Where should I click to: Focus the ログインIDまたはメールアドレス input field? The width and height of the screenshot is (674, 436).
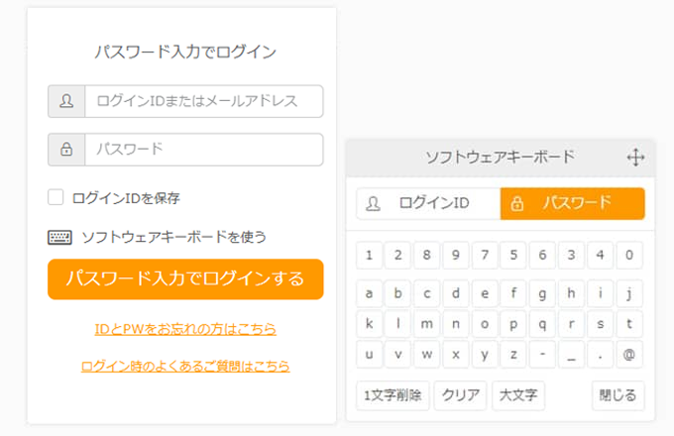click(204, 101)
